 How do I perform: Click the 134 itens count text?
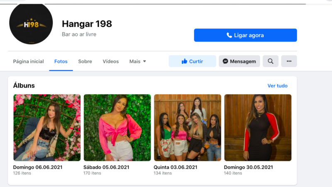(163, 173)
